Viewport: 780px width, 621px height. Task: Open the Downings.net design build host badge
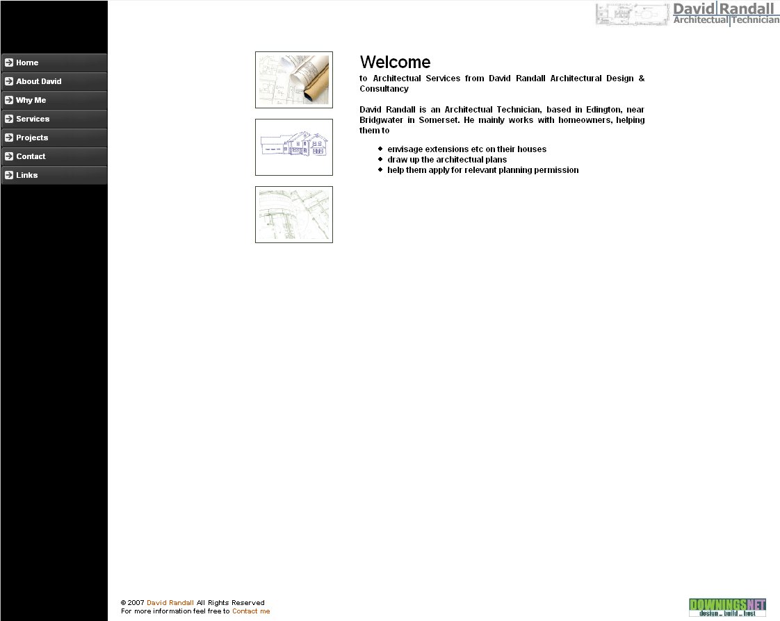pyautogui.click(x=727, y=608)
